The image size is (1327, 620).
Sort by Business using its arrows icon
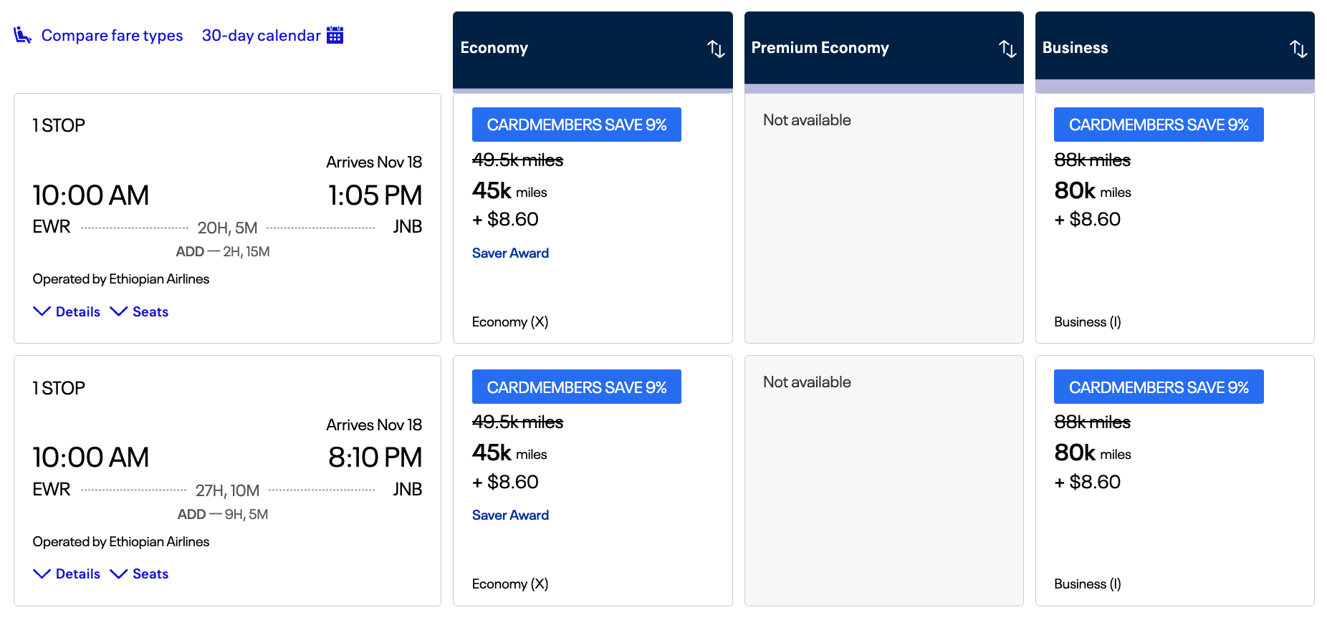pyautogui.click(x=1298, y=49)
